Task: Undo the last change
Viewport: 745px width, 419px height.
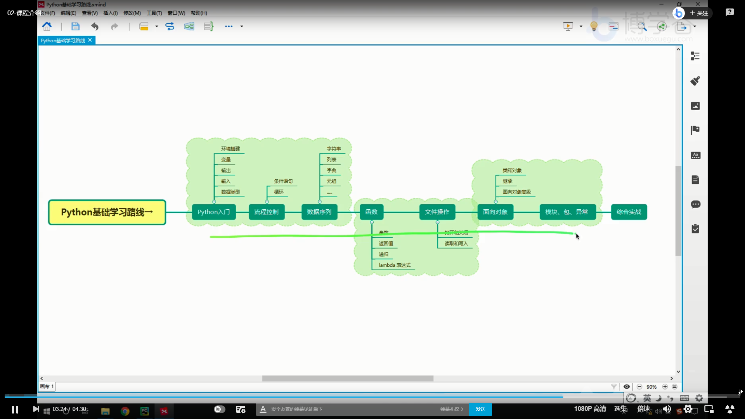Action: [95, 26]
